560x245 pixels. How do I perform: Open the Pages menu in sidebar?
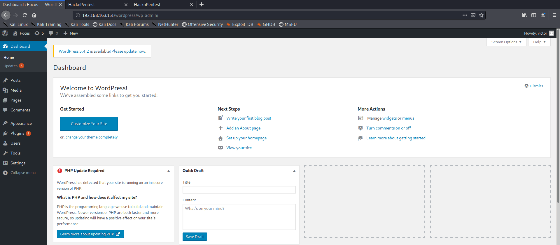23,100
